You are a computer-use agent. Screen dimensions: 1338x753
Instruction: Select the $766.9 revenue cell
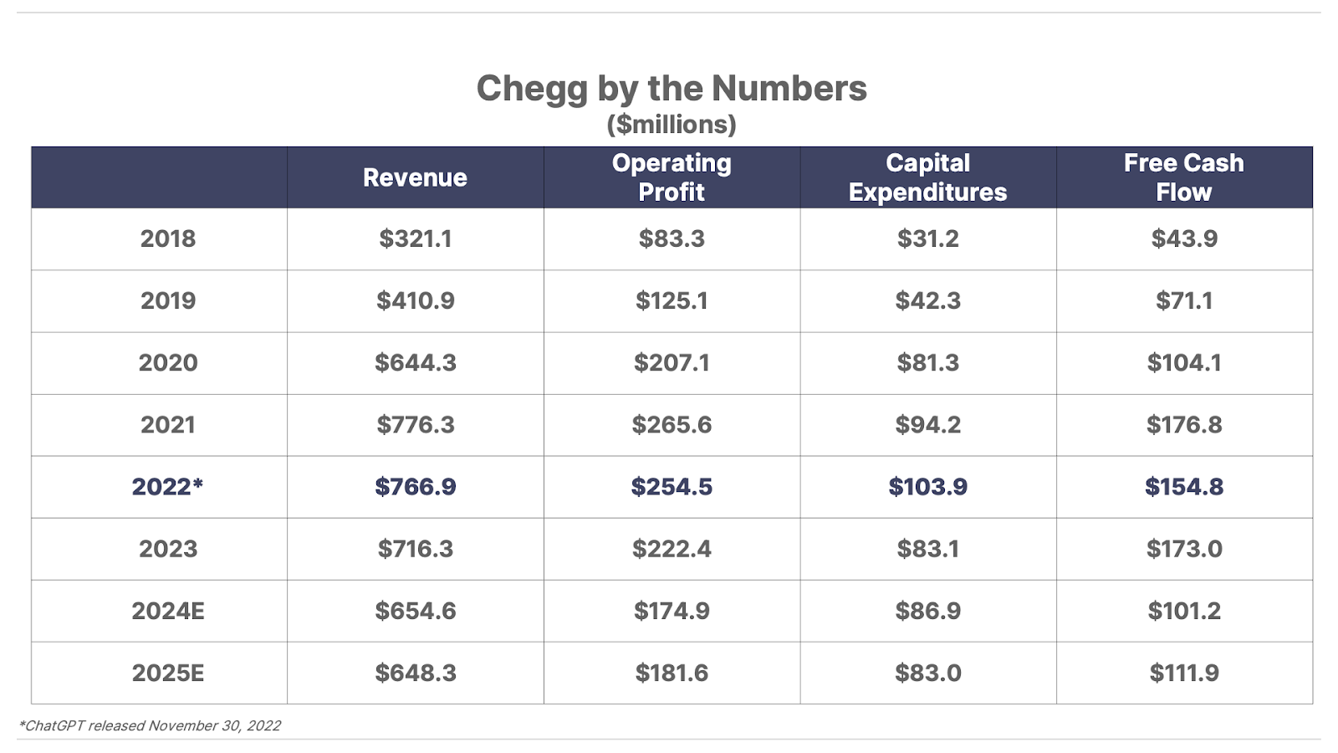coord(416,487)
